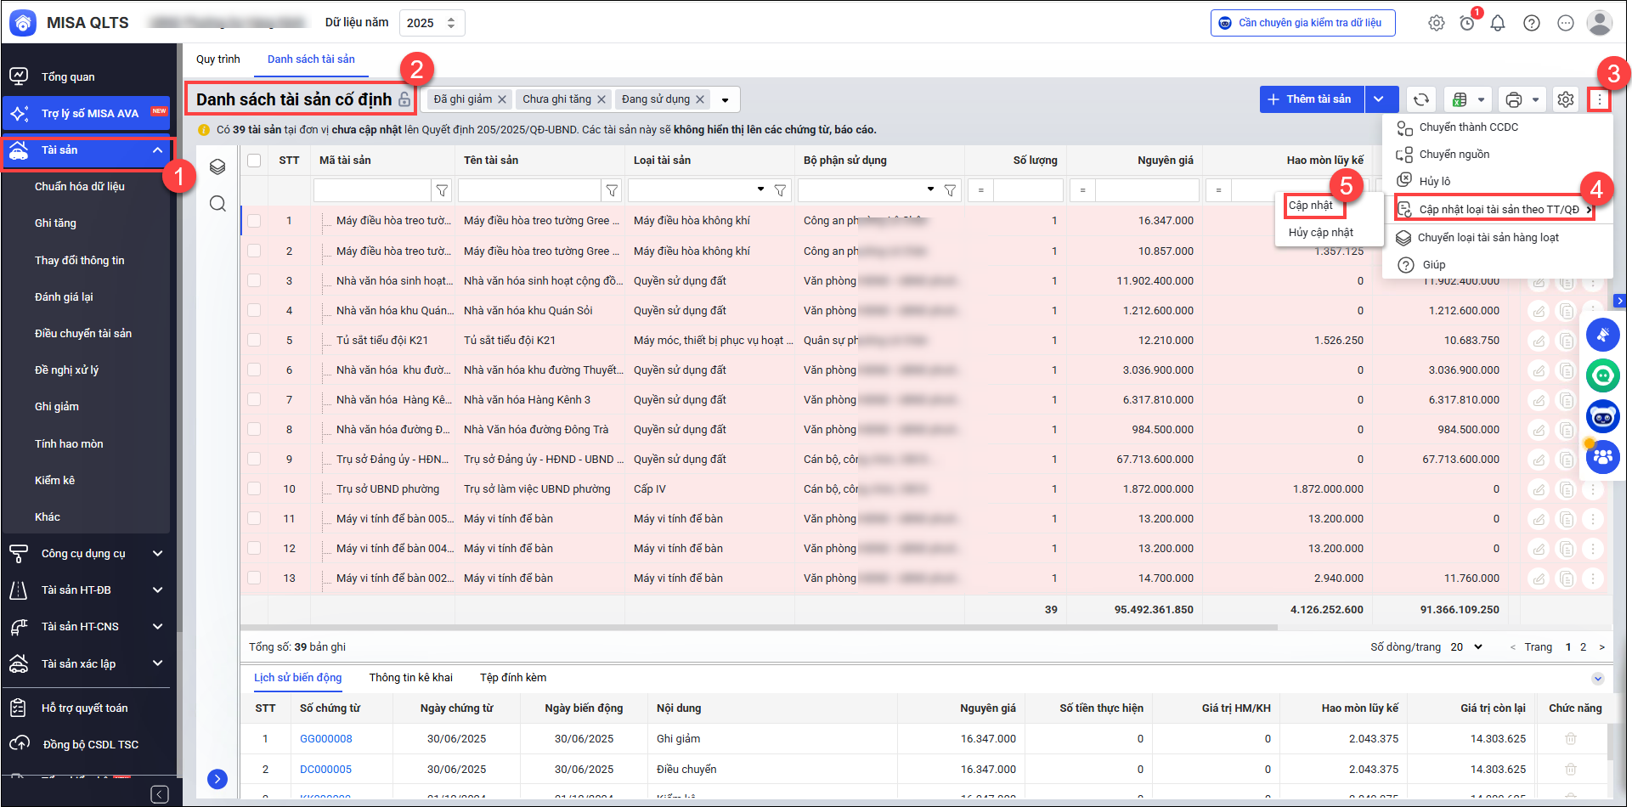
Task: Select Cập nhật in the submenu
Action: coord(1311,206)
